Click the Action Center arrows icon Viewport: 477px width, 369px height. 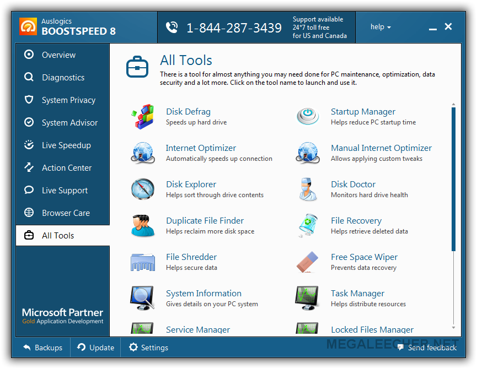tap(29, 167)
